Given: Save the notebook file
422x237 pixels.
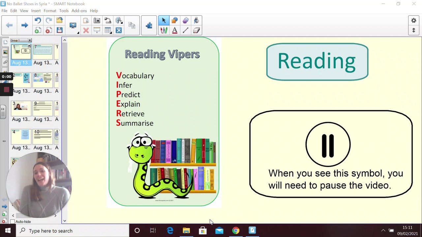Looking at the screenshot, I should tap(59, 30).
